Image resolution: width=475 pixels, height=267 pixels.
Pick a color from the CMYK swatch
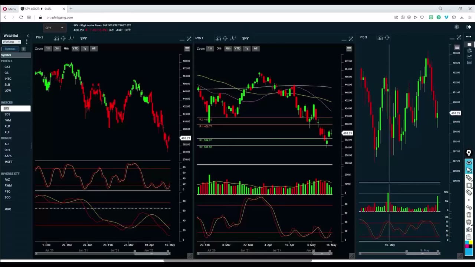coord(469,245)
